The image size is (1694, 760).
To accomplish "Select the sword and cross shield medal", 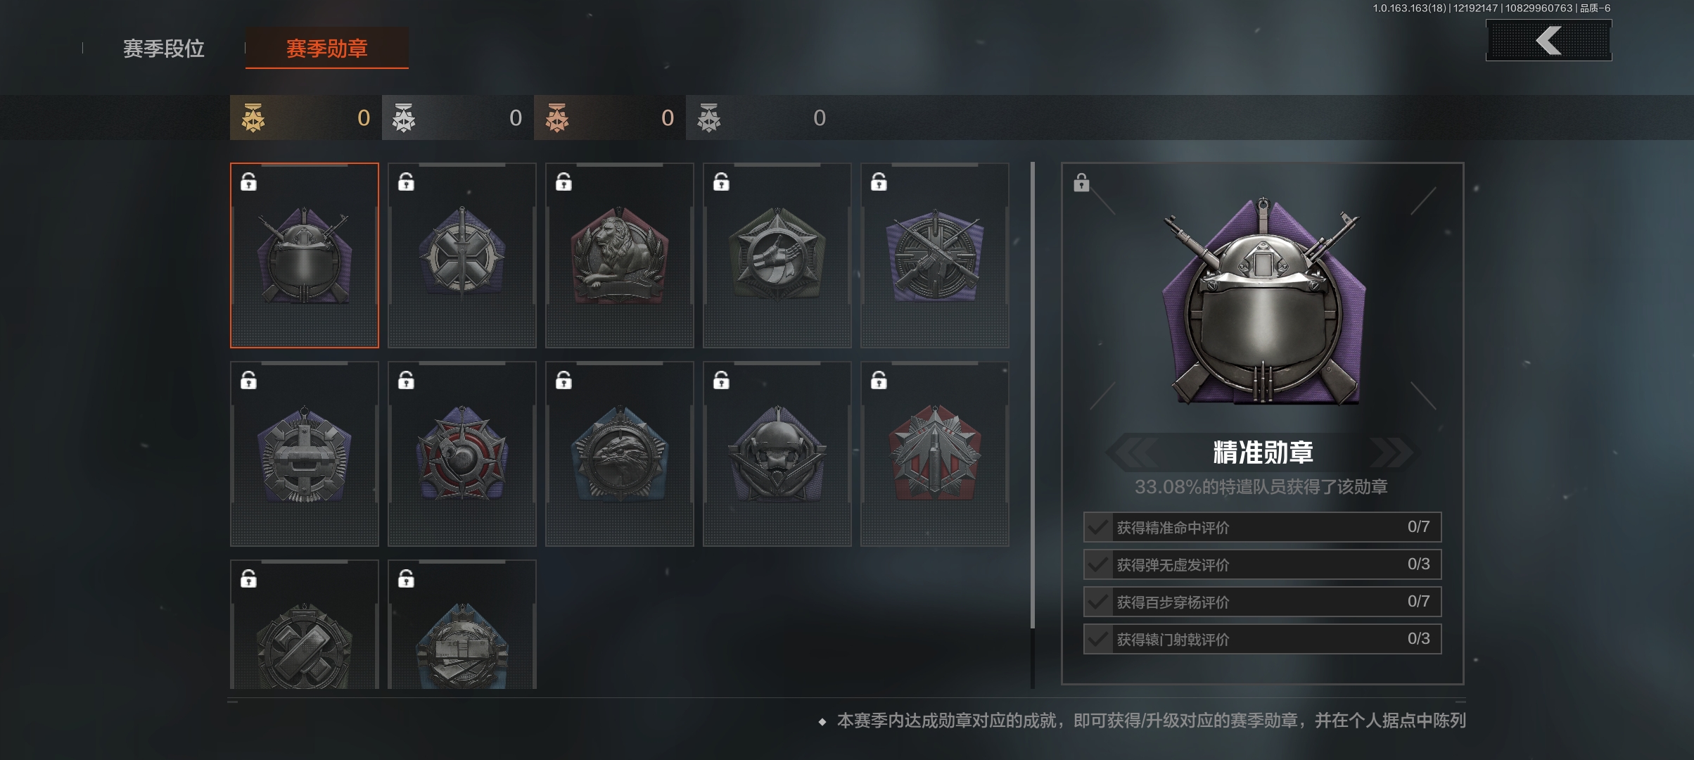I will 461,255.
